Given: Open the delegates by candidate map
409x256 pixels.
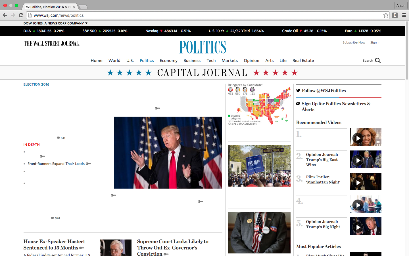Looking at the screenshot, I should click(259, 105).
